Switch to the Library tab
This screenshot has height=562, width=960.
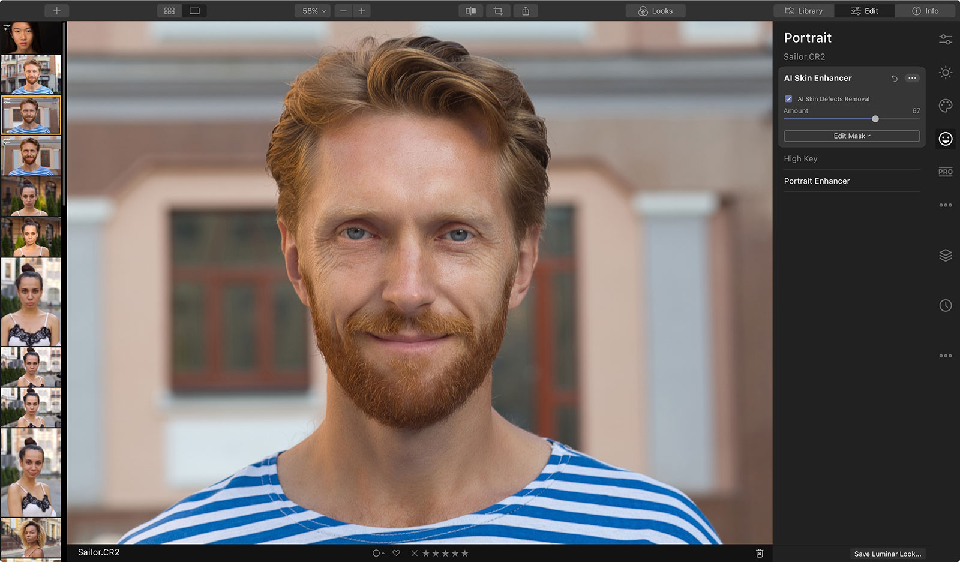pyautogui.click(x=804, y=11)
